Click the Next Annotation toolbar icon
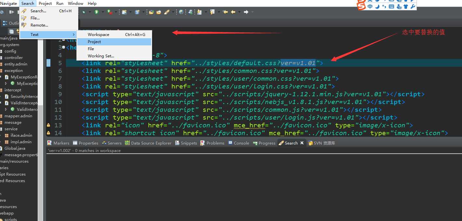Image resolution: width=462 pixels, height=221 pixels. point(199,12)
